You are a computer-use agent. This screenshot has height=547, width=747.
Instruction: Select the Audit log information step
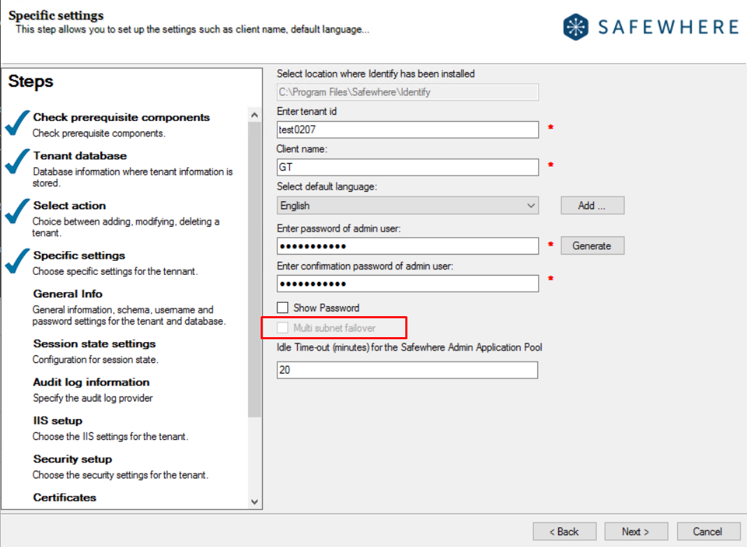(91, 383)
